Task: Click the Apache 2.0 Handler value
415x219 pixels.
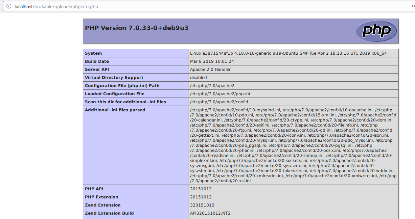Action: click(210, 70)
